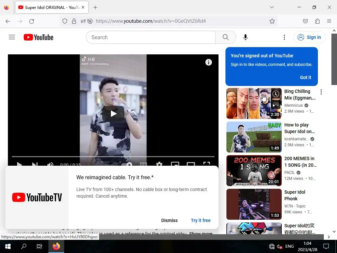The width and height of the screenshot is (337, 253).
Task: Open How to play Super Idol thumbnail
Action: (254, 137)
